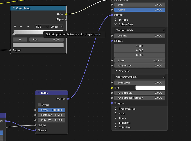Viewport: 191px width, 141px height.
Task: Open the Random Walk method dropdown
Action: 140,30
